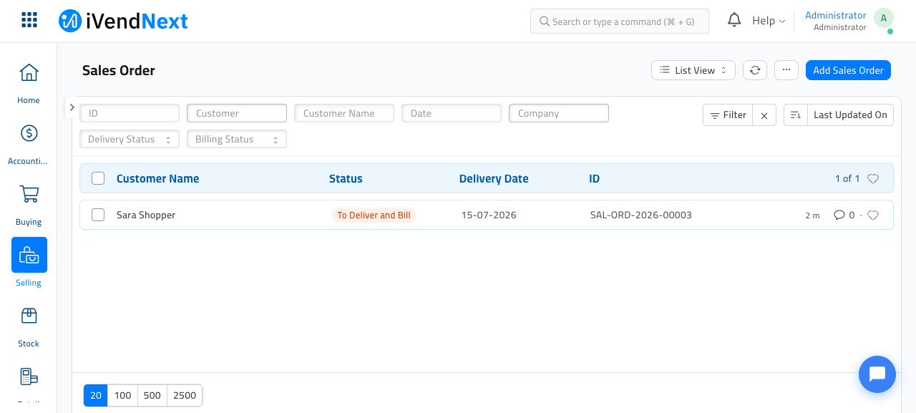This screenshot has width=916, height=413.
Task: Open the Administrator user menu
Action: point(836,21)
